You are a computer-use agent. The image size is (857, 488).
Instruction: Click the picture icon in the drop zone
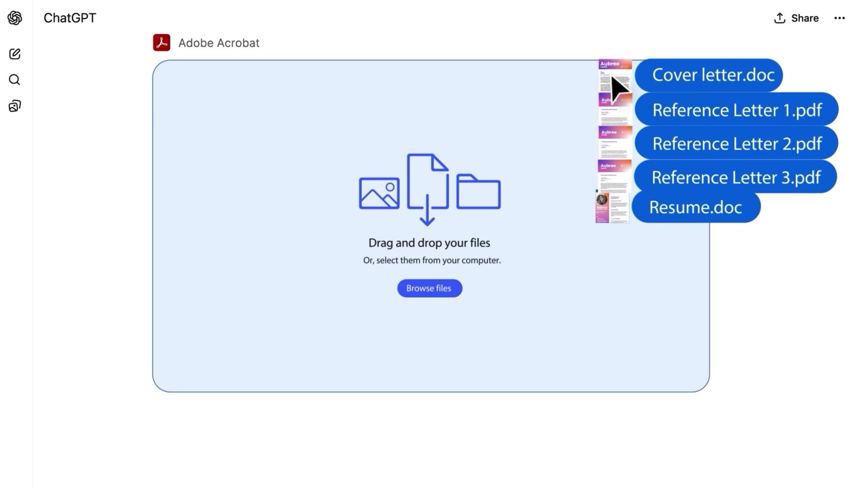point(379,193)
